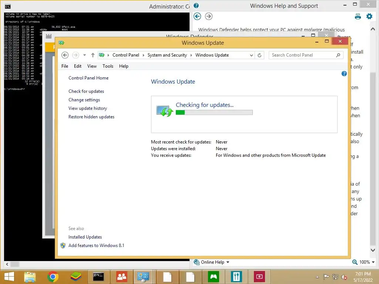This screenshot has width=379, height=284.
Task: Open Control Panel Home link
Action: [x=88, y=78]
